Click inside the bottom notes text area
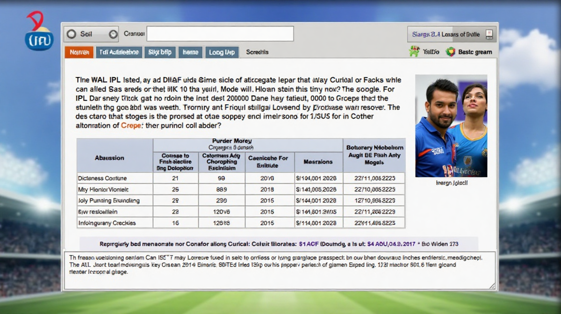 coord(280,270)
